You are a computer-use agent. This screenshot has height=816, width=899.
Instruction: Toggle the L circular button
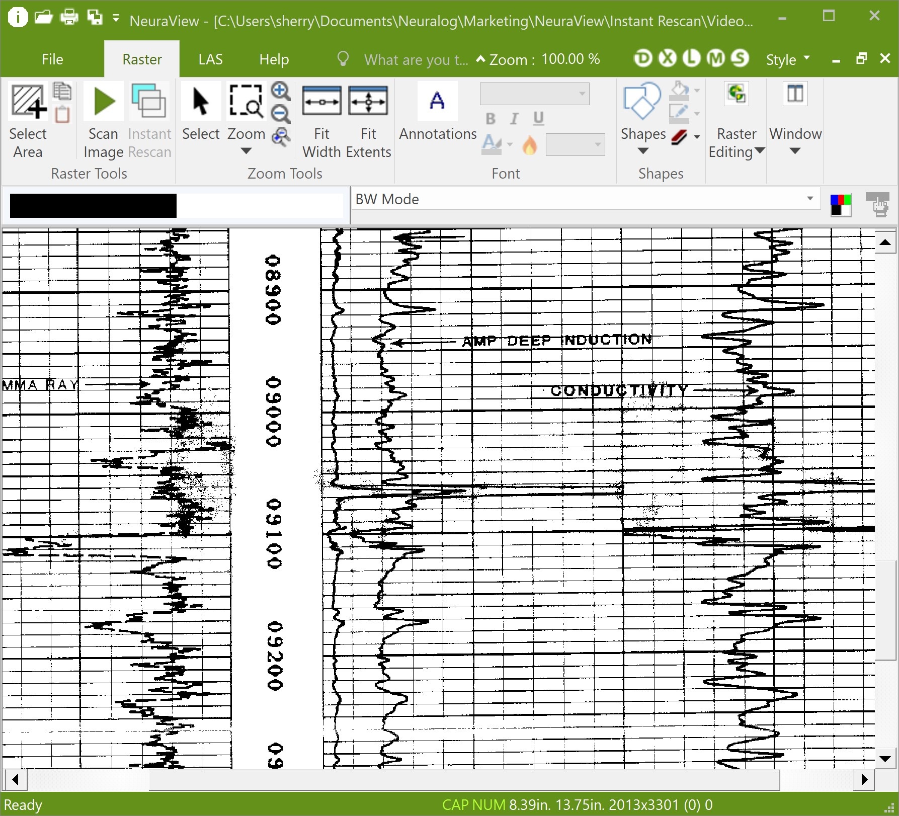click(691, 59)
